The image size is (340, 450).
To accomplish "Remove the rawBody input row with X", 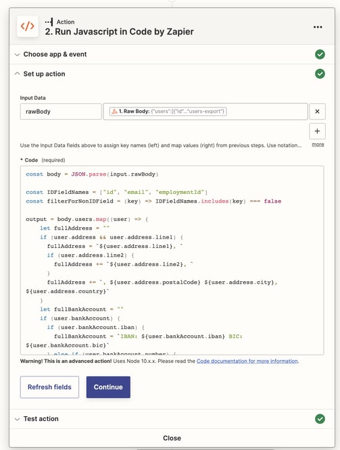I will (x=317, y=111).
